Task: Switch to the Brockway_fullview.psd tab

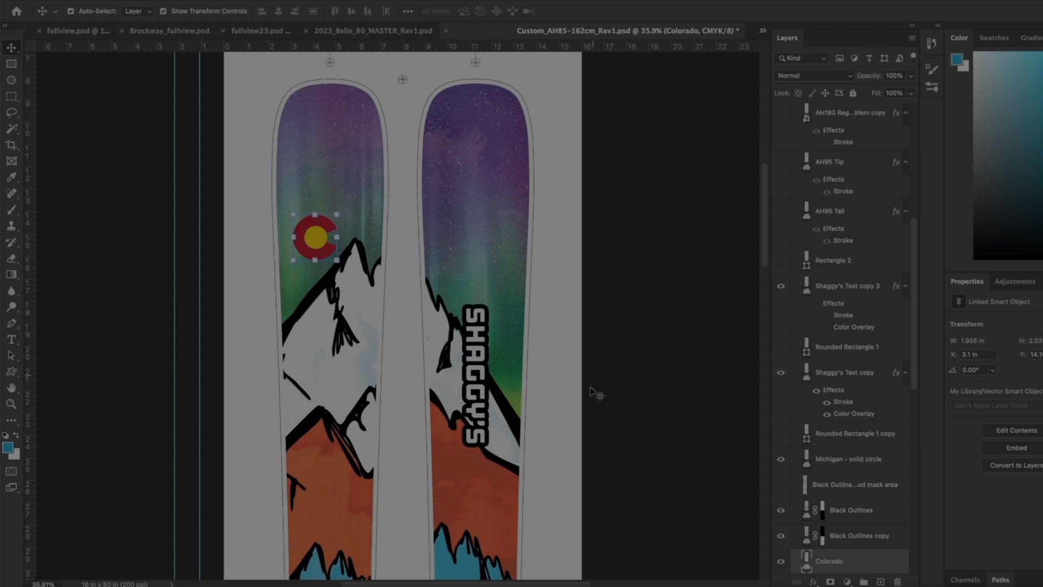Action: click(169, 31)
